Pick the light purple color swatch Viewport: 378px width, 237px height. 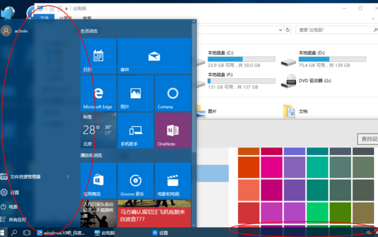295,167
